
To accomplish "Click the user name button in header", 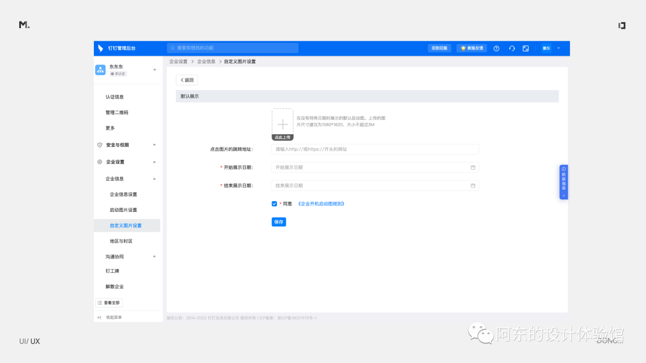I will pyautogui.click(x=546, y=48).
